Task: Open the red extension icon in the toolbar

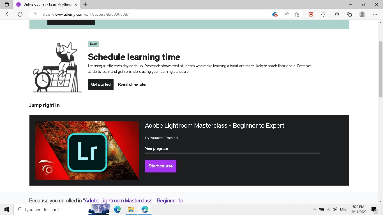Action: click(311, 14)
